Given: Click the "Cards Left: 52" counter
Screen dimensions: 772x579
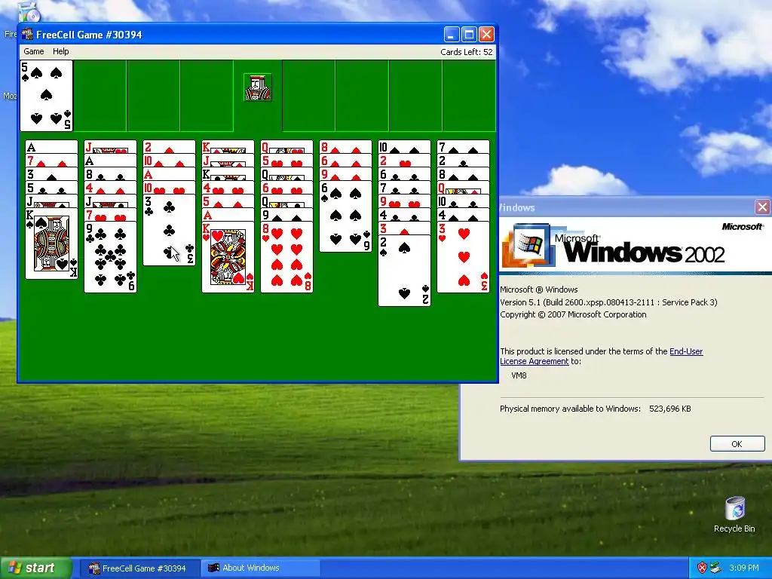Looking at the screenshot, I should point(466,52).
